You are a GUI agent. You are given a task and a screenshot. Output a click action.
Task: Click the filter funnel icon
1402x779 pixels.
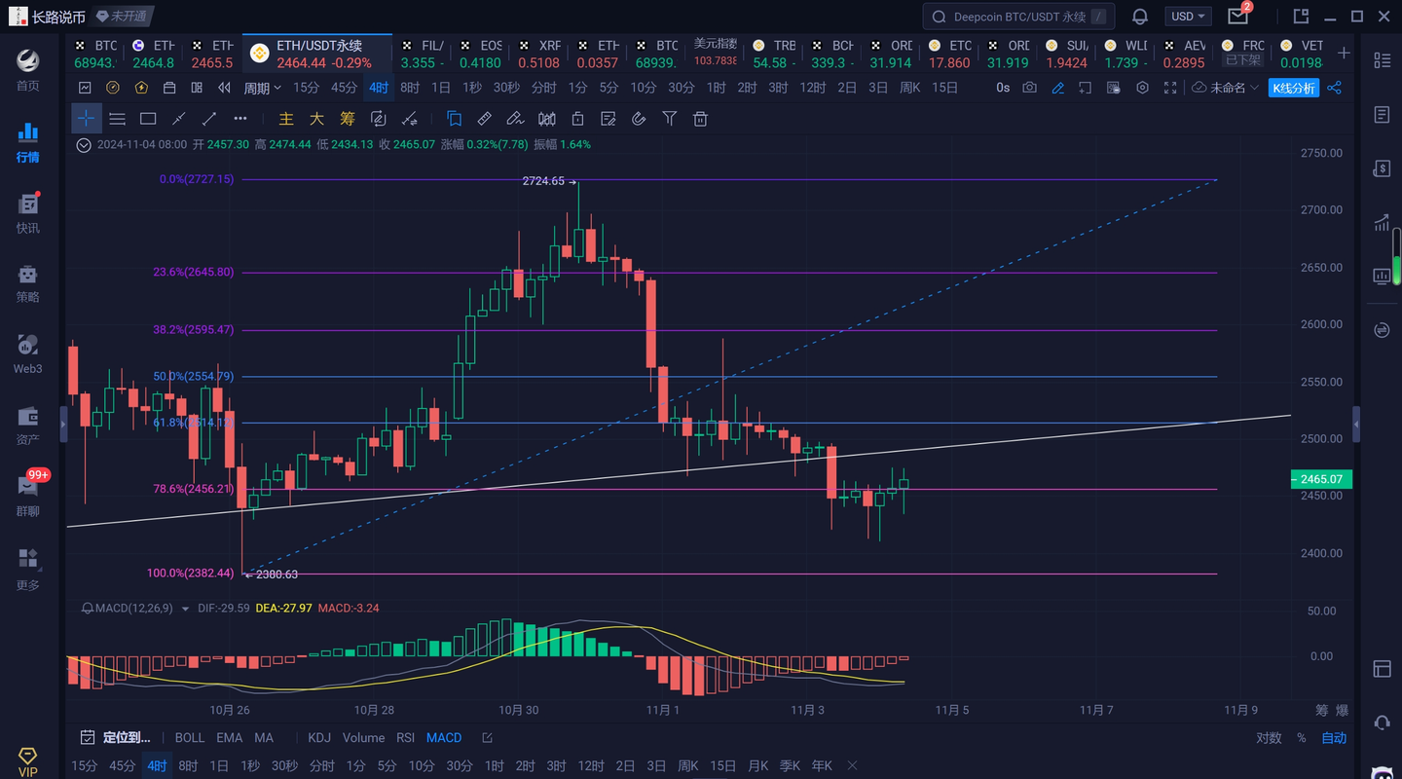[x=670, y=119]
